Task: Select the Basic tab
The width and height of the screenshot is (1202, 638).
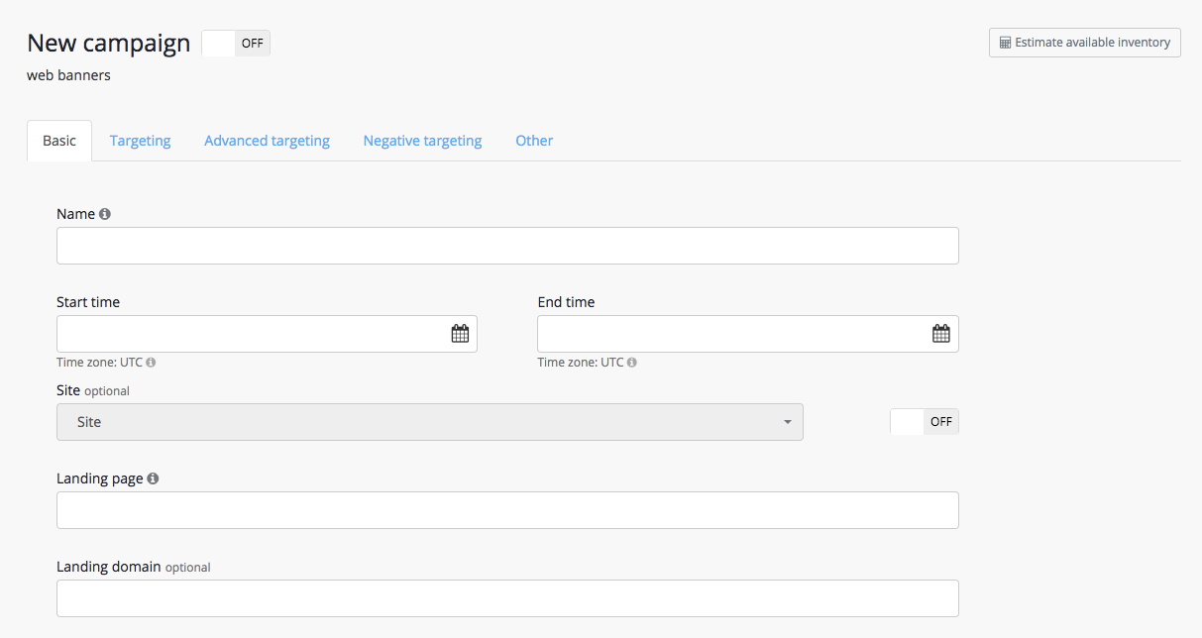Action: click(59, 141)
